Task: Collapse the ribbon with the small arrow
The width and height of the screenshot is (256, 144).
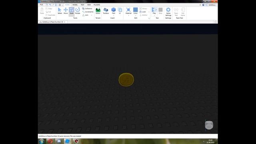Action: [x=200, y=5]
